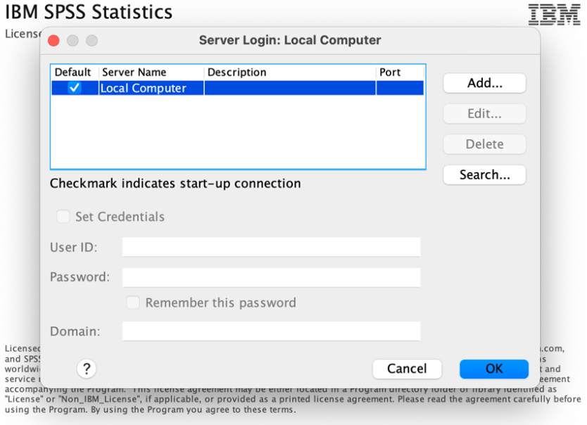
Task: Click the Domain input field
Action: coord(271,331)
